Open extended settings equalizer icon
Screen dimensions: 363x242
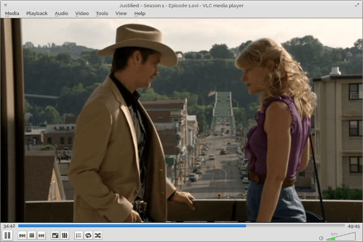pos(65,236)
